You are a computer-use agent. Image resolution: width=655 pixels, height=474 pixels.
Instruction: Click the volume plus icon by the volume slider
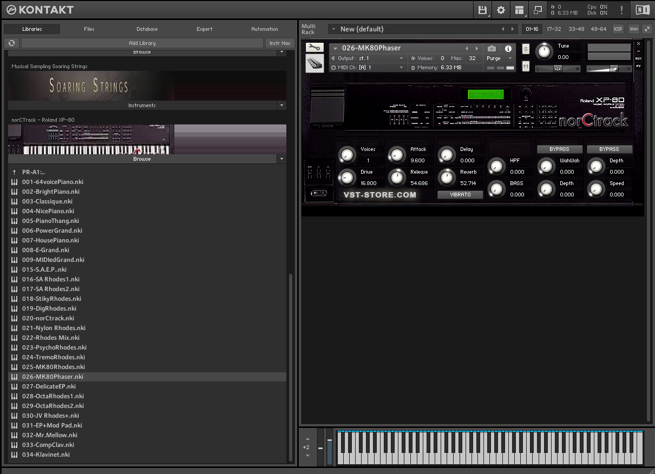628,69
